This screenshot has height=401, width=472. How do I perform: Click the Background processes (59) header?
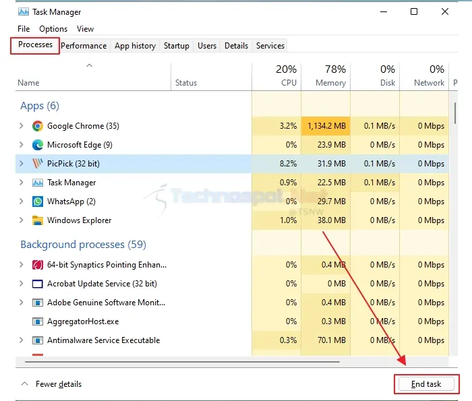[x=84, y=245]
